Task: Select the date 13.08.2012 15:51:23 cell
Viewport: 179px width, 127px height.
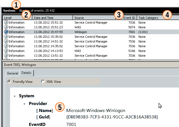Action: (48, 27)
